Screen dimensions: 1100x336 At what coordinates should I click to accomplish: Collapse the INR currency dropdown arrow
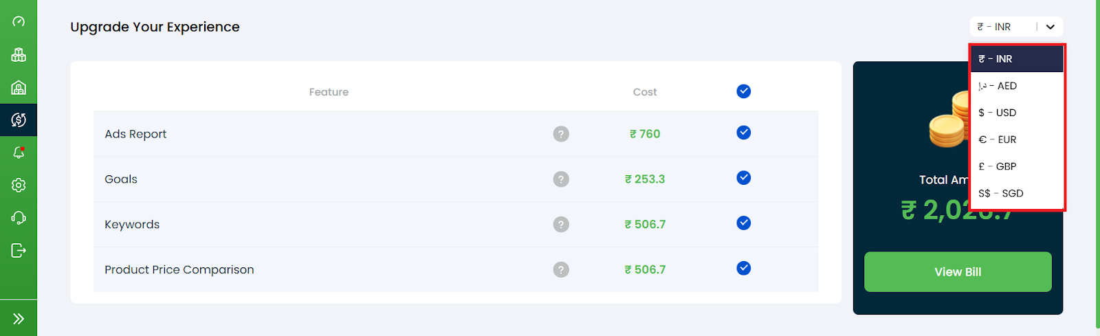tap(1050, 27)
